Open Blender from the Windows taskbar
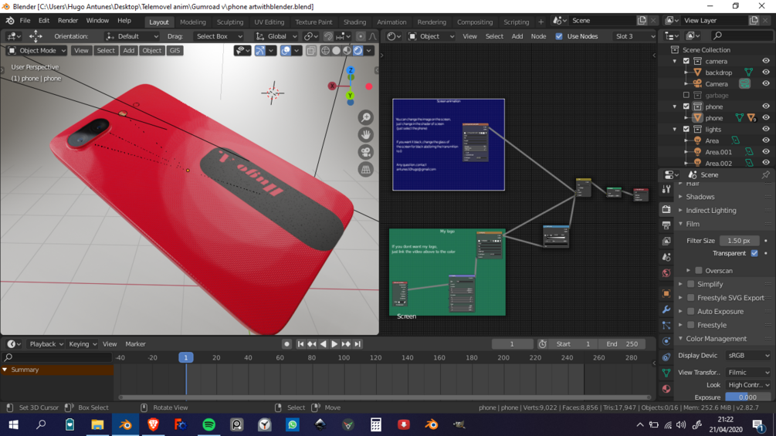The width and height of the screenshot is (776, 436). [125, 424]
